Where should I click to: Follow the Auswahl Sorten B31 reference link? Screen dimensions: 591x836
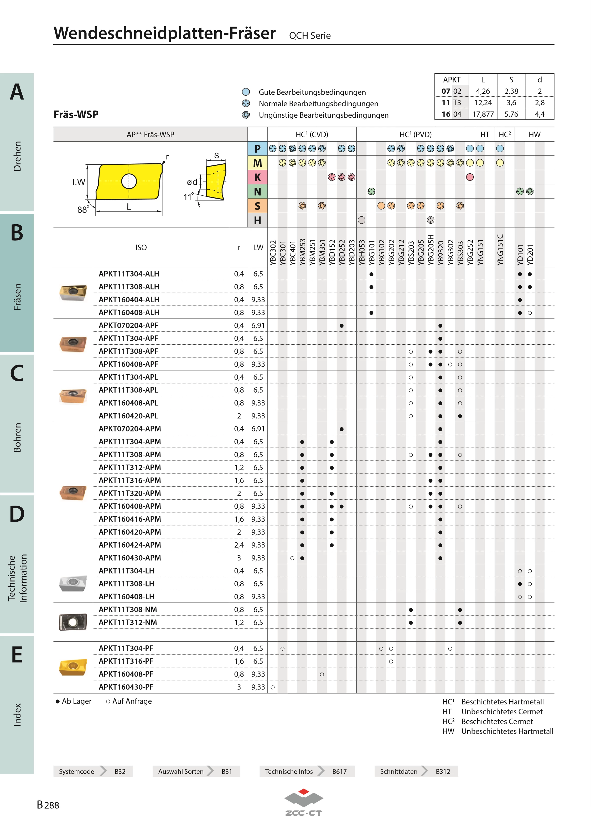[196, 771]
